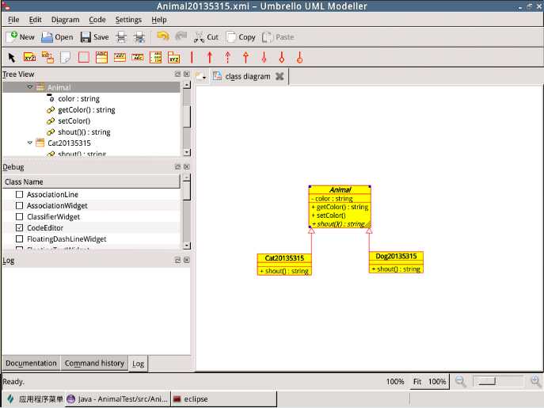Select the Animal class in diagram
This screenshot has height=408, width=544.
tap(340, 207)
